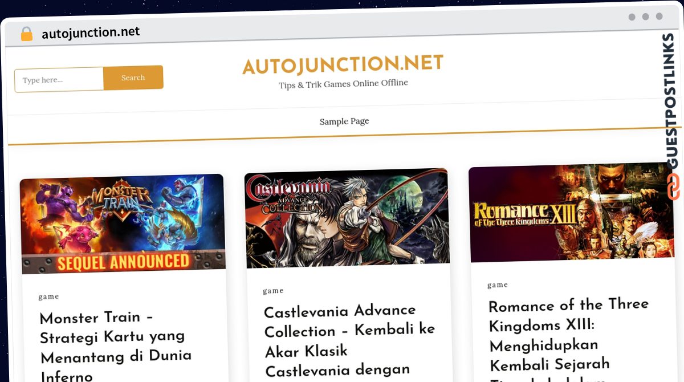Screen dimensions: 684x382
Task: Open the Sample Page menu item
Action: tap(344, 121)
